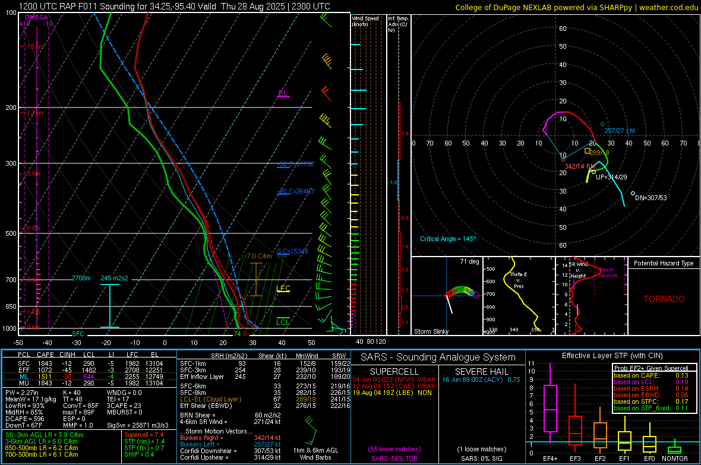Click the orange square mean wind marker on hodograph
This screenshot has width=701, height=465.
pos(588,151)
